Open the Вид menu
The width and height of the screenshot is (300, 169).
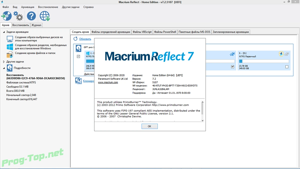15,7
